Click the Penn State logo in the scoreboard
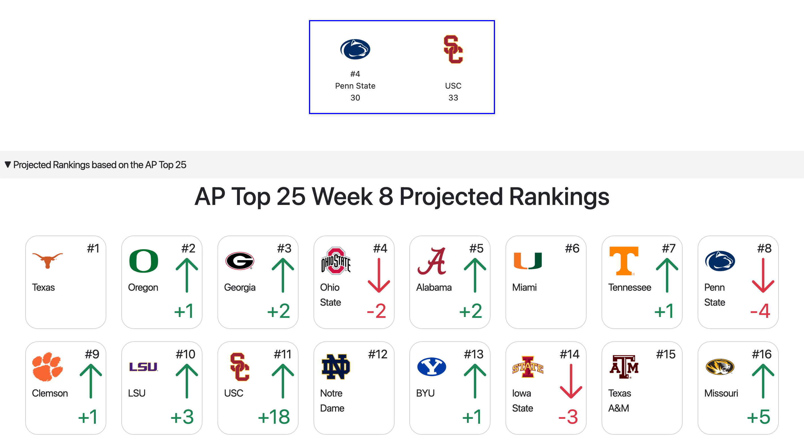The width and height of the screenshot is (804, 441). click(356, 50)
